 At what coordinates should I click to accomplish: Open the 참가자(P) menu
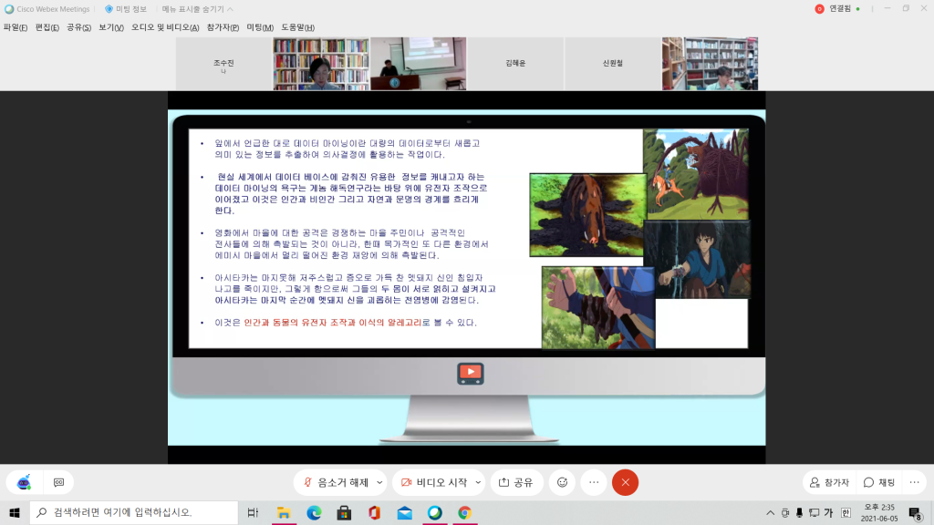(x=223, y=27)
